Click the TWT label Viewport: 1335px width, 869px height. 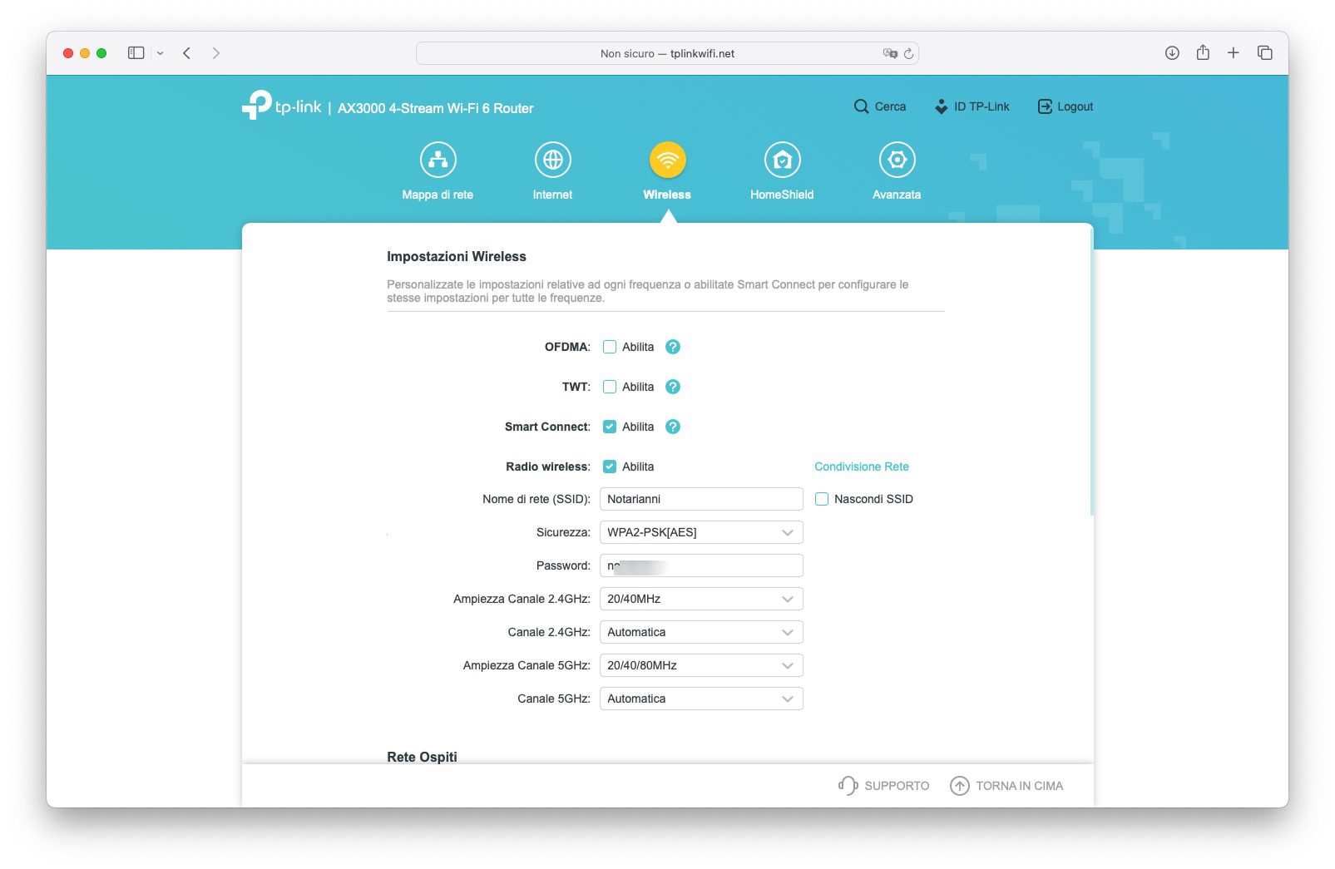pyautogui.click(x=576, y=387)
